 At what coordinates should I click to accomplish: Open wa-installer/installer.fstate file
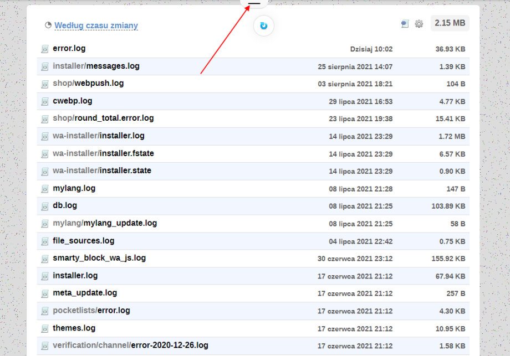(103, 153)
